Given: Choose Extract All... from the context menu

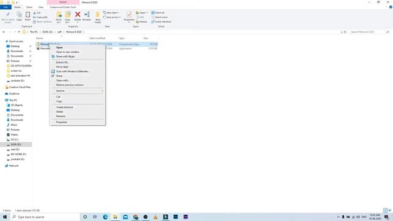Looking at the screenshot, I should click(x=62, y=63).
